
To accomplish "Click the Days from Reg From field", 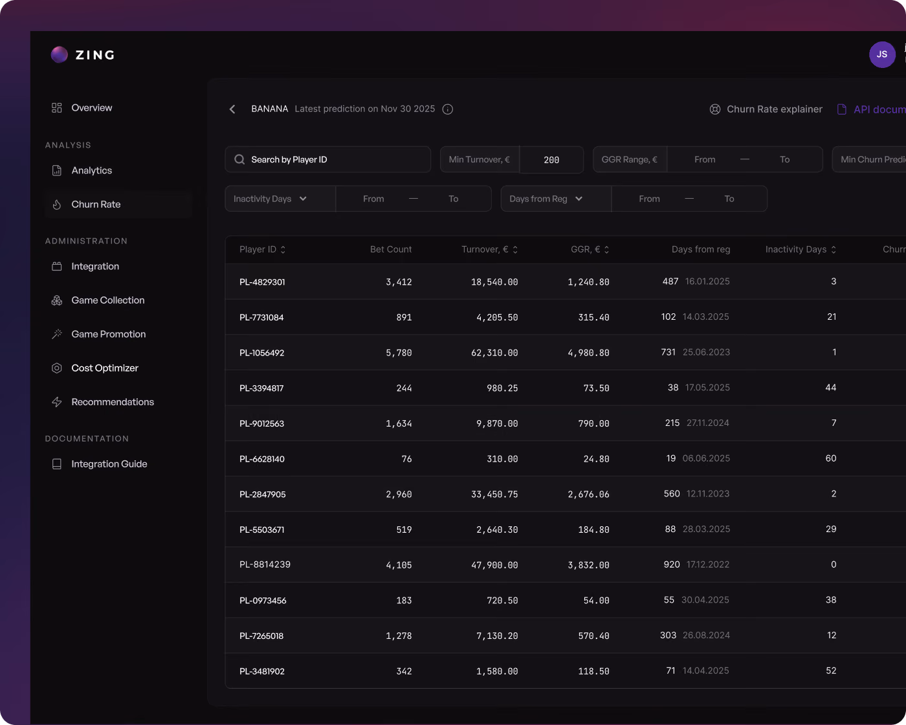I will point(649,199).
